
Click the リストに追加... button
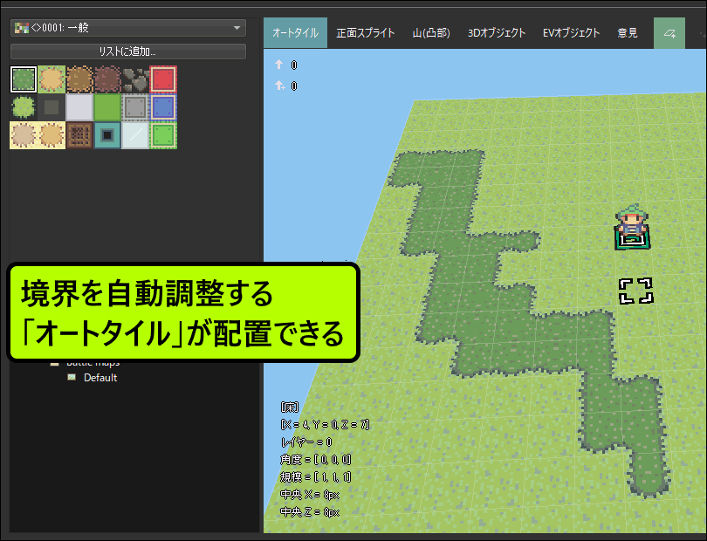(127, 51)
